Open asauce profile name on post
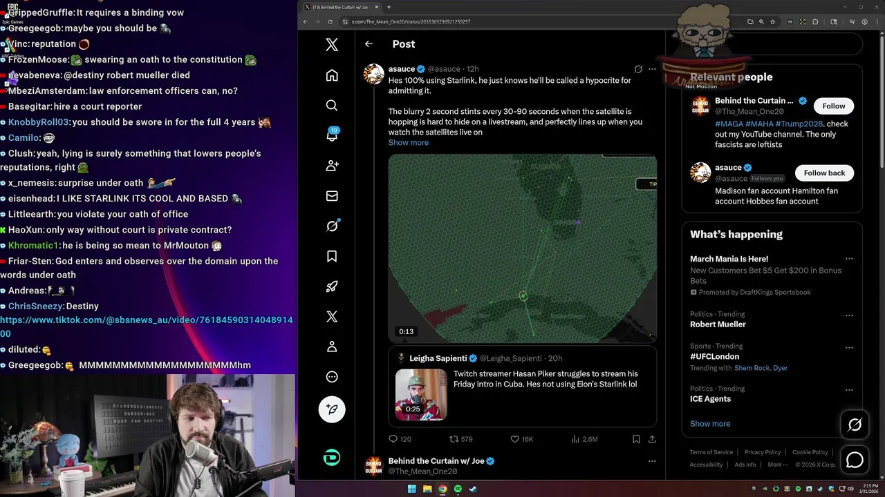885x497 pixels. click(402, 69)
